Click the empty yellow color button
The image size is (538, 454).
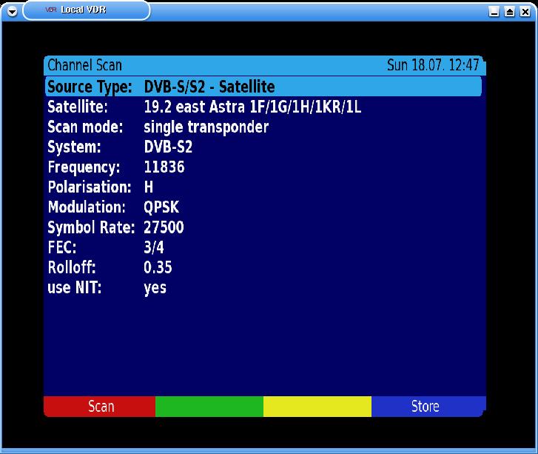pyautogui.click(x=317, y=406)
